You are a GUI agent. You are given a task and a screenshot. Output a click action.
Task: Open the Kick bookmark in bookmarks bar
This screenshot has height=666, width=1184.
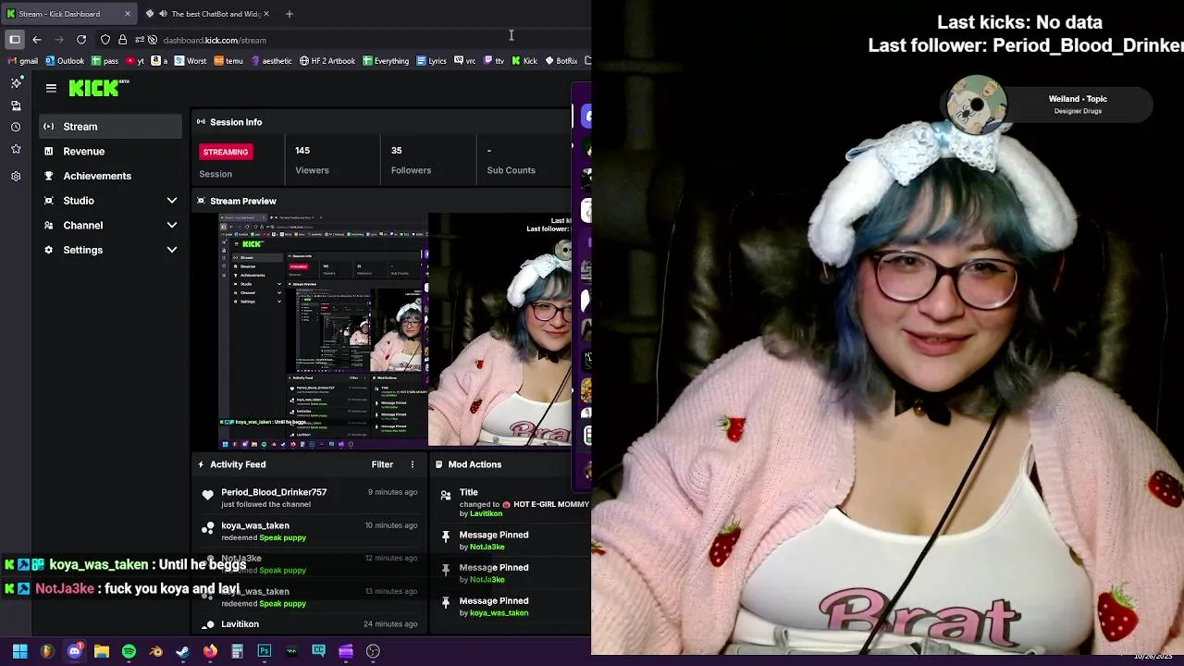coord(524,61)
